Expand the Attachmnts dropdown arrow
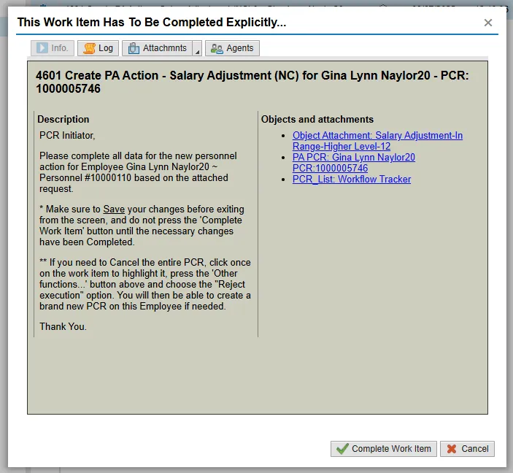 coord(197,48)
